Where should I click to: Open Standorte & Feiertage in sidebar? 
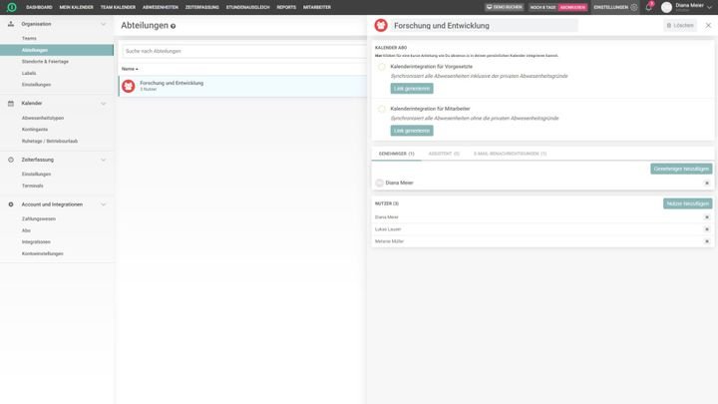tap(45, 62)
